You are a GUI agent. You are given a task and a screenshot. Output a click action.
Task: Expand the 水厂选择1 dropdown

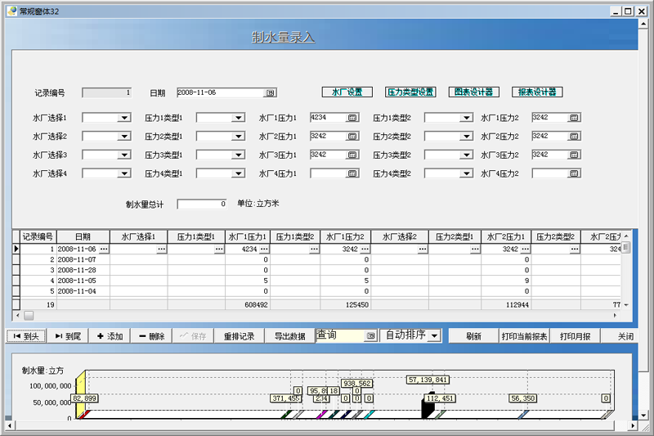click(x=124, y=118)
